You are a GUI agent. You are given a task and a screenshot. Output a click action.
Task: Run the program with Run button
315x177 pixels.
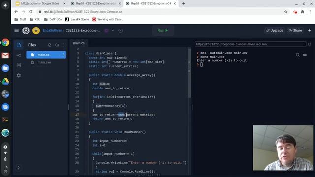tap(163, 30)
